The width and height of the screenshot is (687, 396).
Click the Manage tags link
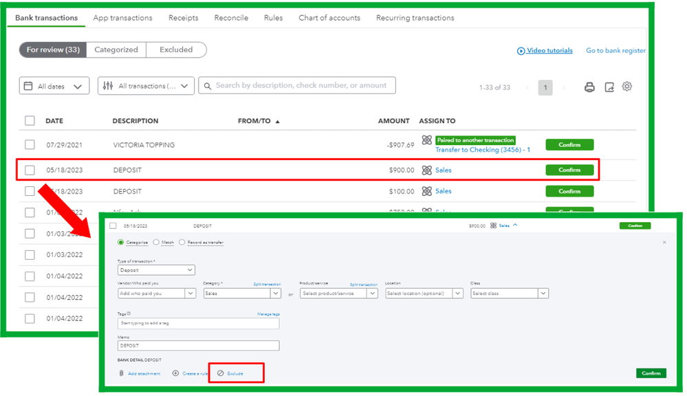click(268, 314)
